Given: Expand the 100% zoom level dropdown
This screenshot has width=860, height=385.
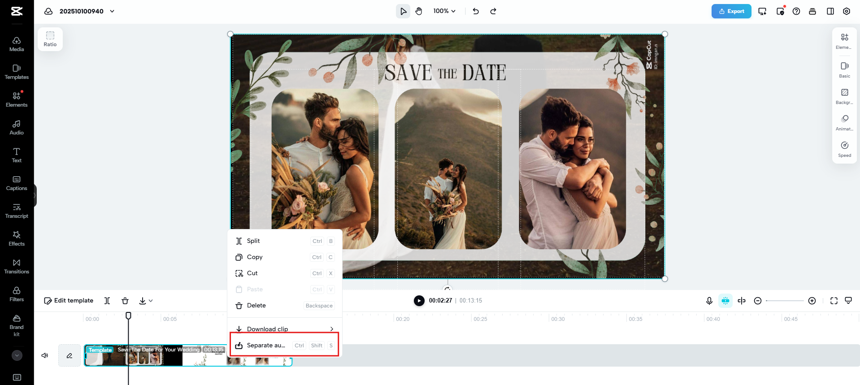Looking at the screenshot, I should [444, 11].
